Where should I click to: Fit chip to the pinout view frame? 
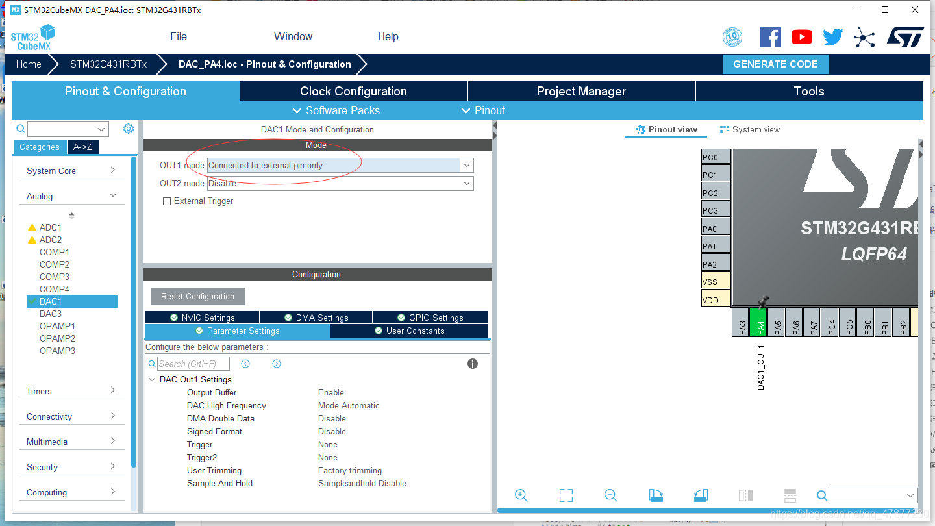point(566,495)
